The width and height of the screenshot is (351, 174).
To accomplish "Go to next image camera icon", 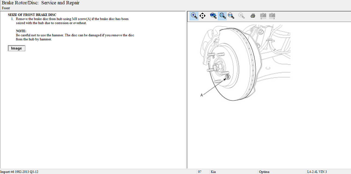I will (272, 16).
